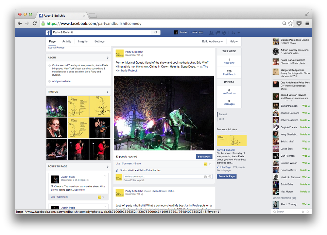327x235 pixels.
Task: Click 126 Post Reach stat
Action: (229, 73)
